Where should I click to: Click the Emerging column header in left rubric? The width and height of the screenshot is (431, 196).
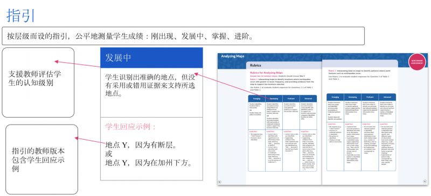(257, 98)
